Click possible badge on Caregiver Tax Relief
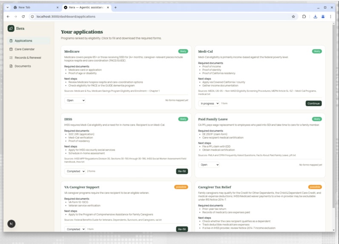This screenshot has width=339, height=244. click(315, 187)
